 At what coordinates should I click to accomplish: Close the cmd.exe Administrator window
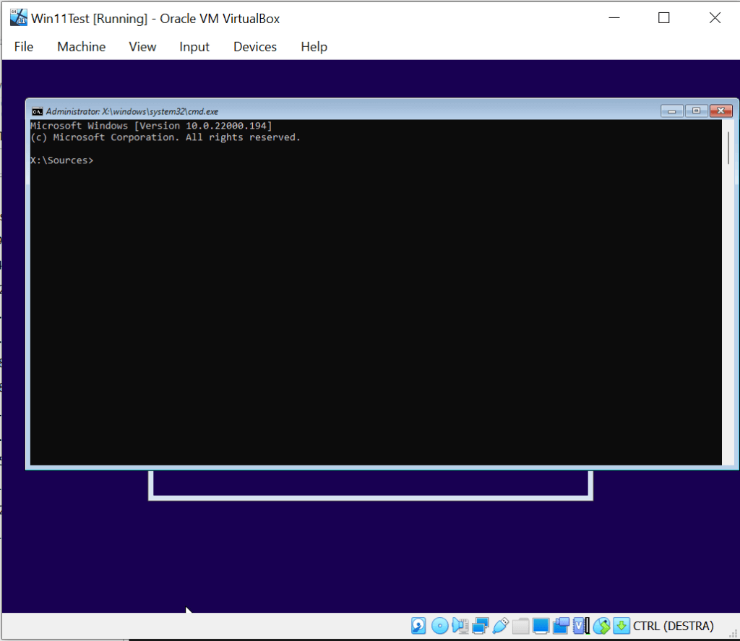721,111
